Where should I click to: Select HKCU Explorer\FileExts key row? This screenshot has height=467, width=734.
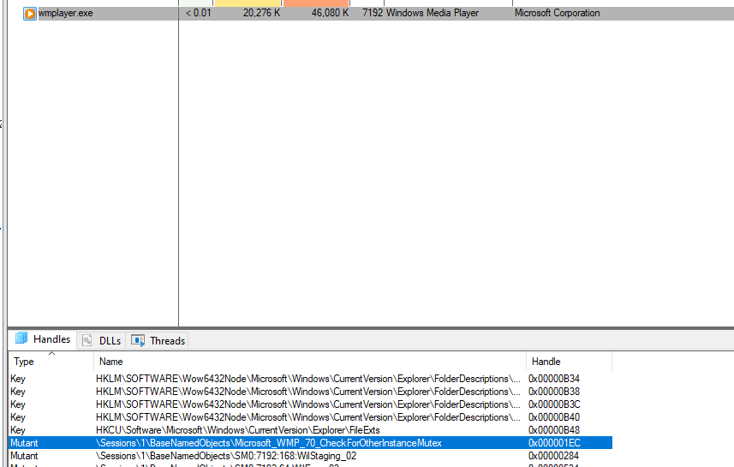310,430
